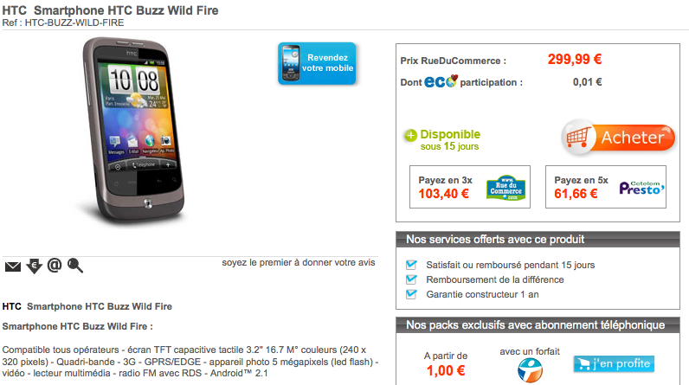Click the @ share icon

click(x=55, y=265)
